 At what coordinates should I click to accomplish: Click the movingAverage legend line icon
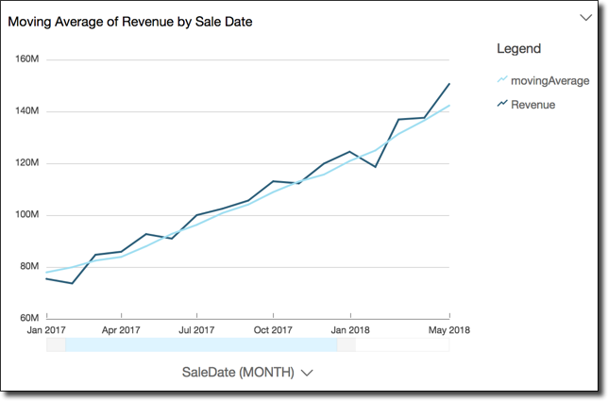click(501, 81)
